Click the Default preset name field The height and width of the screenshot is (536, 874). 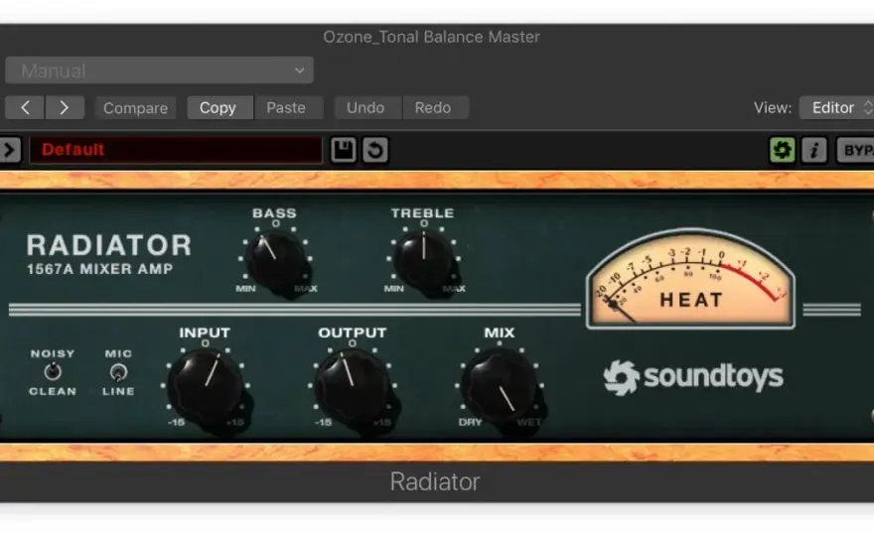[176, 150]
